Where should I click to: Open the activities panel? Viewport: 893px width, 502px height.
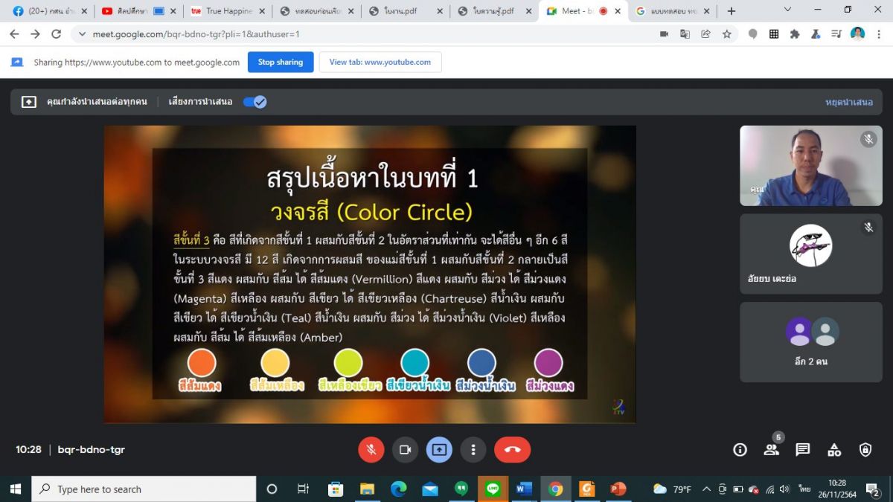pyautogui.click(x=834, y=449)
